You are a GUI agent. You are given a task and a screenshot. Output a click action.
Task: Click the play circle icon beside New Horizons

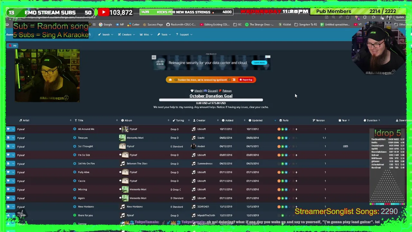[75, 207]
